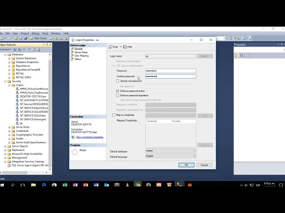285x213 pixels.
Task: Pin the Object Explorer panel with auto-hide icon
Action: [47, 44]
